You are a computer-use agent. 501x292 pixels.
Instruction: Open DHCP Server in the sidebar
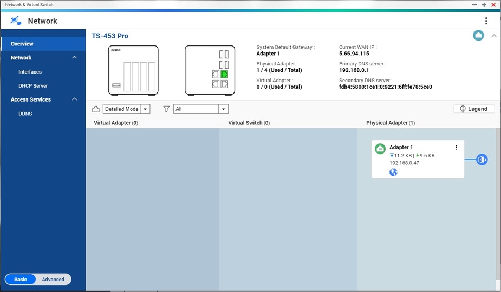[33, 86]
